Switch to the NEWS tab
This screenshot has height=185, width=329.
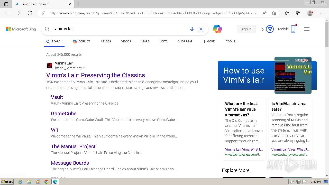163,41
